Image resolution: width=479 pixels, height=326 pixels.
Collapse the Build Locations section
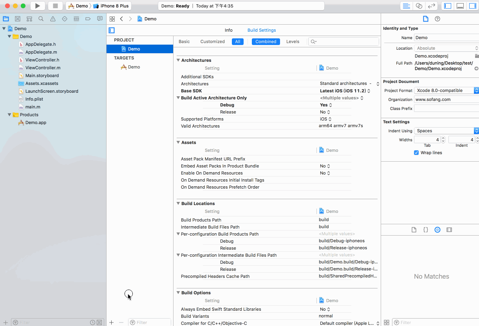[x=178, y=204]
